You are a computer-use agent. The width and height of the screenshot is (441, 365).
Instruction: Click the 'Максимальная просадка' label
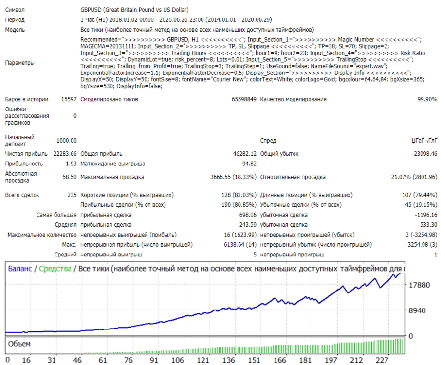point(112,177)
